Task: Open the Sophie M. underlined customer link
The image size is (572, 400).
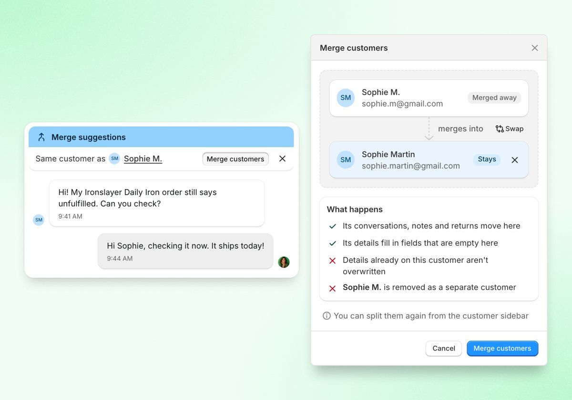Action: coord(143,159)
